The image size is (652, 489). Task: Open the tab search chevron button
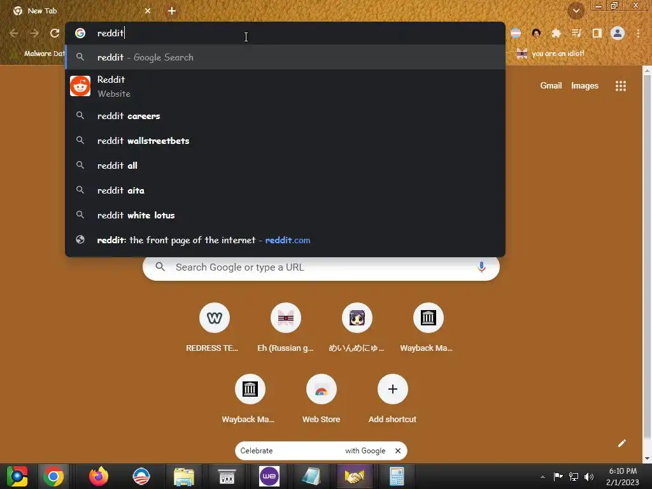576,11
